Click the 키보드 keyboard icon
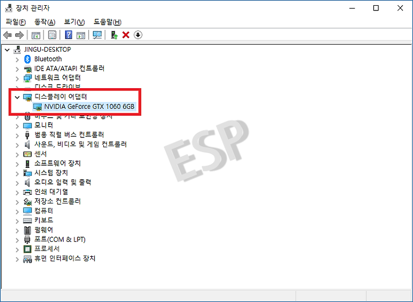Screen dimensions: 413x302 28,221
